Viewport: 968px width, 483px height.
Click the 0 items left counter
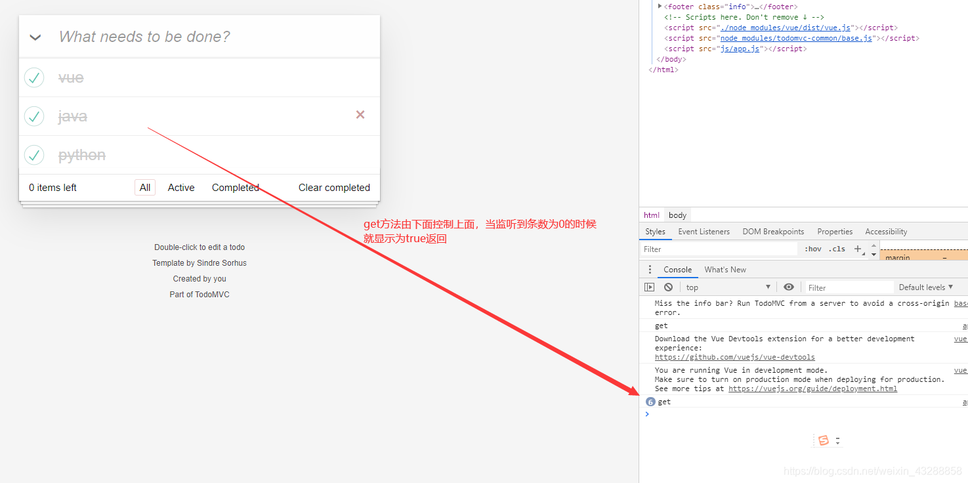point(53,188)
